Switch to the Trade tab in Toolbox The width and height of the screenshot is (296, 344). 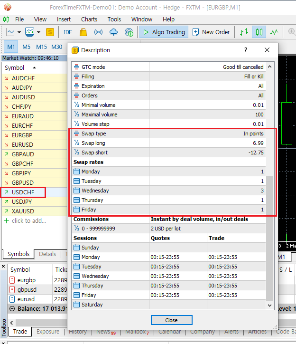point(20,332)
